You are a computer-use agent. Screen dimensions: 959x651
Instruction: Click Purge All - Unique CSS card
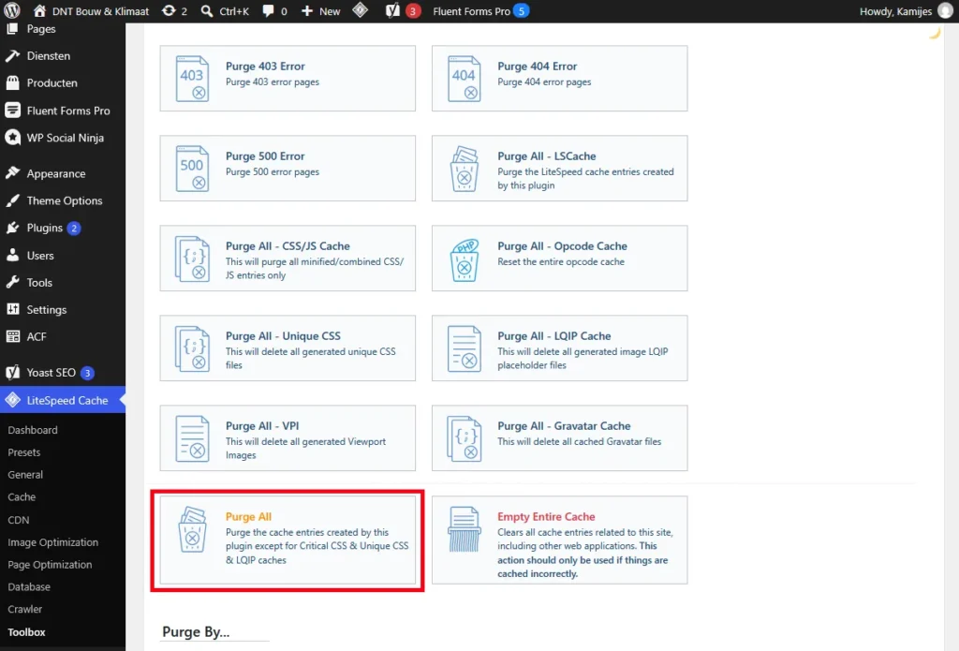[x=288, y=348]
